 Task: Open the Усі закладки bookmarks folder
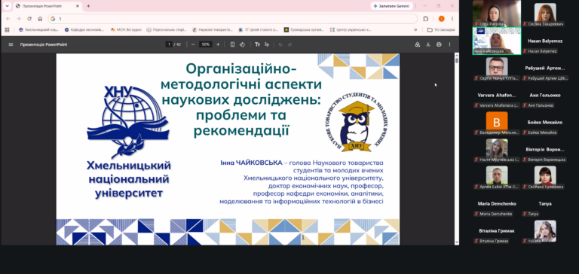(441, 30)
